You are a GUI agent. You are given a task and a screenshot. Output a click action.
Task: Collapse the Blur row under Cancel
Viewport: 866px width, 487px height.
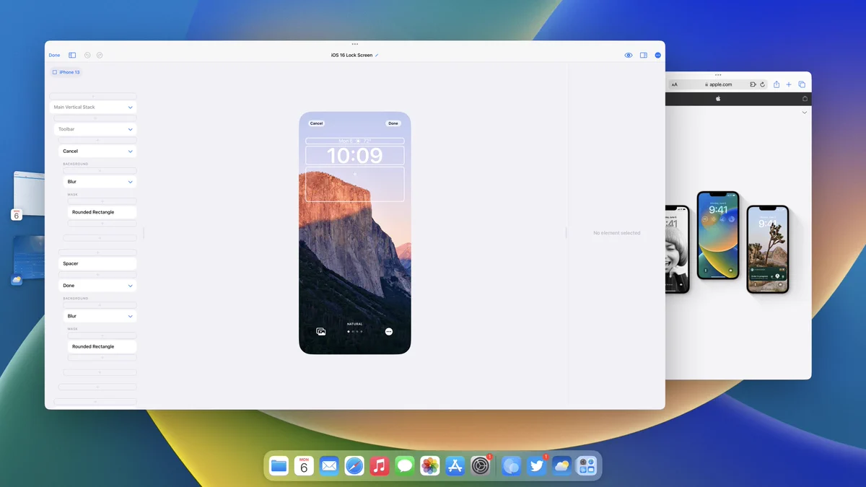pos(131,182)
